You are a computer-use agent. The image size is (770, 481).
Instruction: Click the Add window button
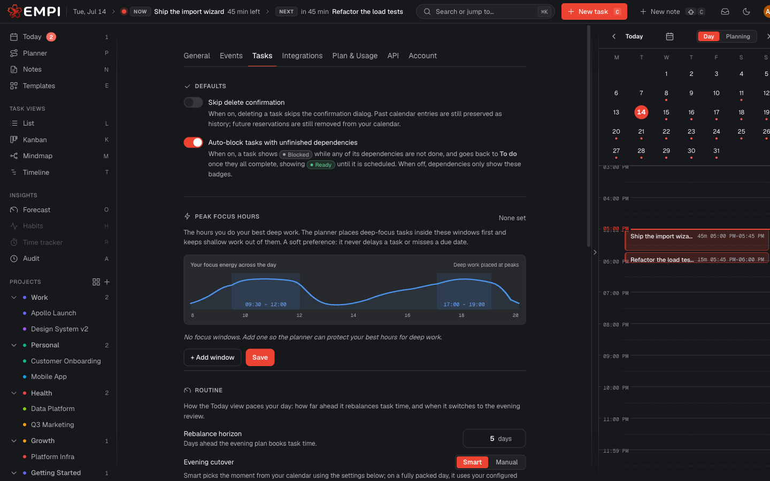(x=212, y=358)
